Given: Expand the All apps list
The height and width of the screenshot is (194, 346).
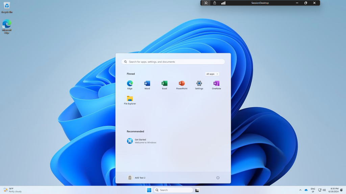Looking at the screenshot, I should point(212,74).
